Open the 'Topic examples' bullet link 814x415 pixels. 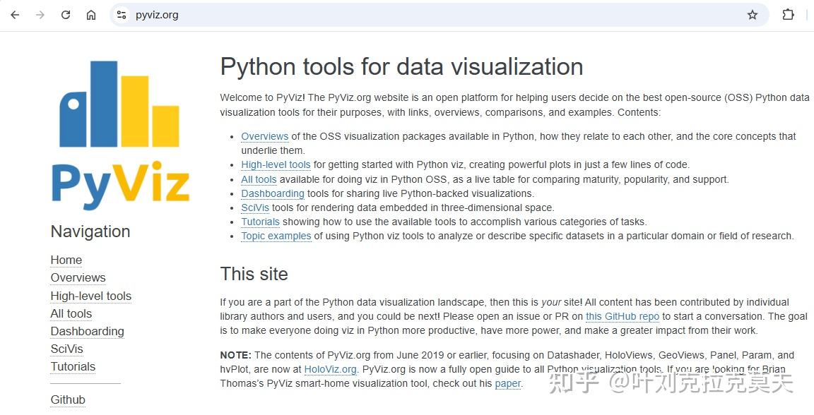pos(276,236)
